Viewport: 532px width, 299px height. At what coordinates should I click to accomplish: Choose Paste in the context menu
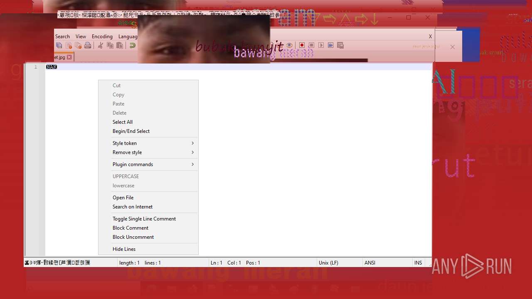[148, 104]
